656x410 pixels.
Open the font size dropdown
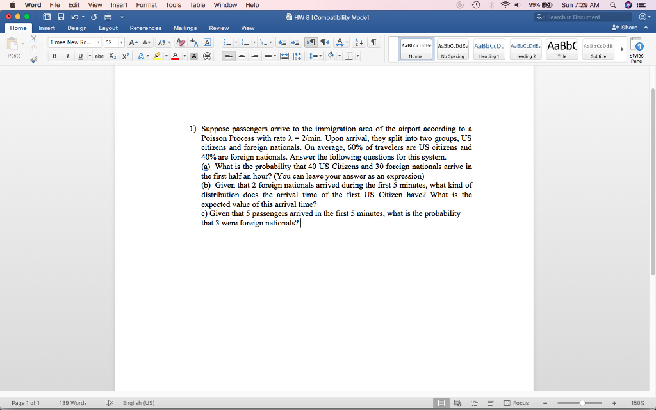tap(120, 42)
